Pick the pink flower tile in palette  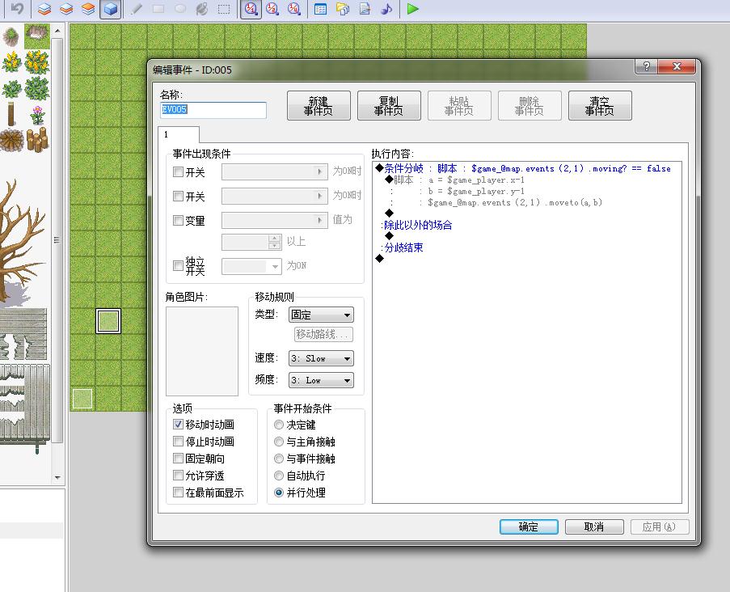pyautogui.click(x=36, y=115)
